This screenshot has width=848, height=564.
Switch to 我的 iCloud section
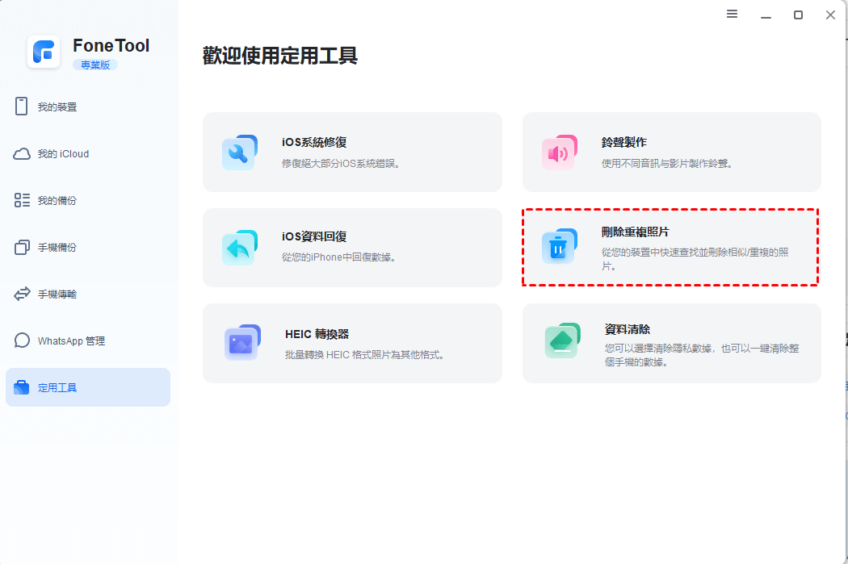(x=63, y=154)
